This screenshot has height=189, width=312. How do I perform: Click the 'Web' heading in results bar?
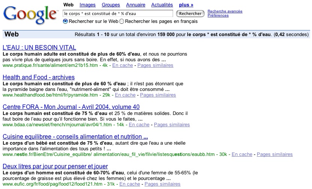pos(12,34)
